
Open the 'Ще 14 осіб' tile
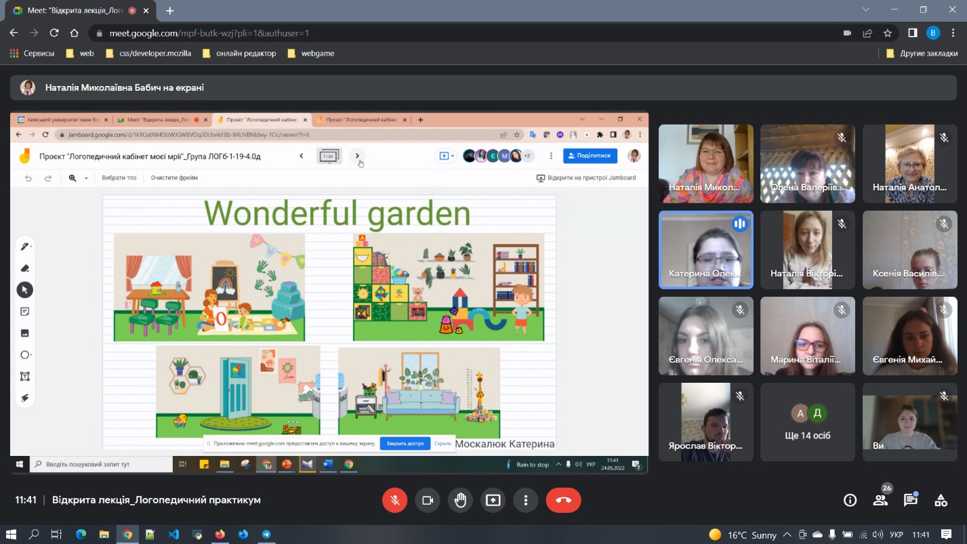point(808,422)
